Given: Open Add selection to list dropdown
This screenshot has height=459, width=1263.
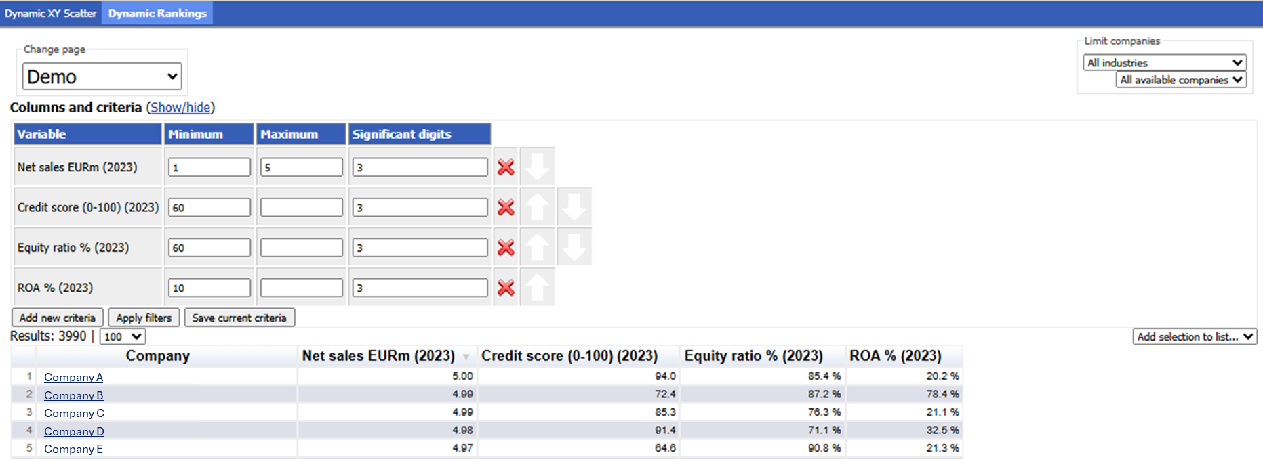Looking at the screenshot, I should click(1195, 336).
